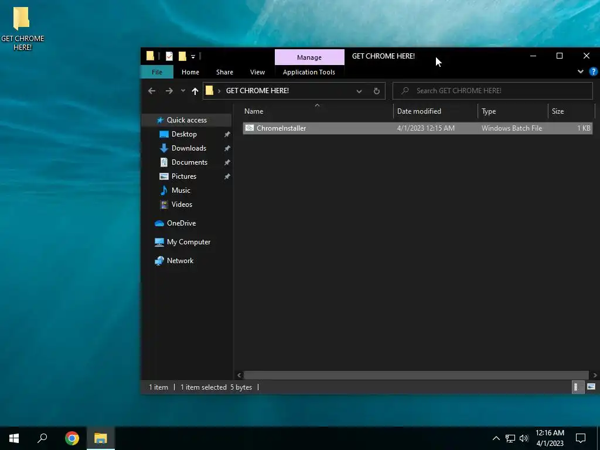
Task: Switch to the Home ribbon tab
Action: click(x=190, y=72)
